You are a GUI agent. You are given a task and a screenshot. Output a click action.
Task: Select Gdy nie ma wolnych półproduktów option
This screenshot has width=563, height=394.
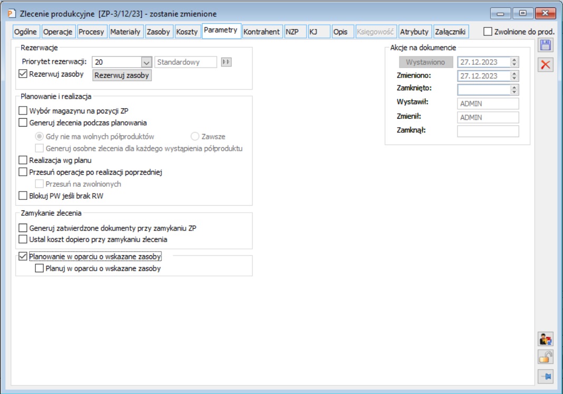(39, 137)
